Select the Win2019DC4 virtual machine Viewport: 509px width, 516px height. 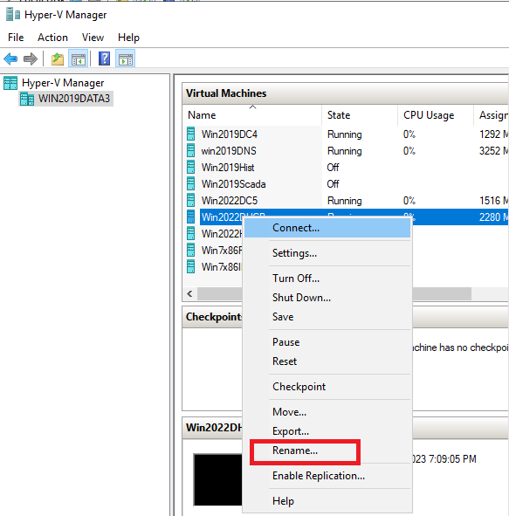coord(230,134)
